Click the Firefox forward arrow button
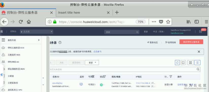The height and width of the screenshot is (92, 209). (x=13, y=22)
